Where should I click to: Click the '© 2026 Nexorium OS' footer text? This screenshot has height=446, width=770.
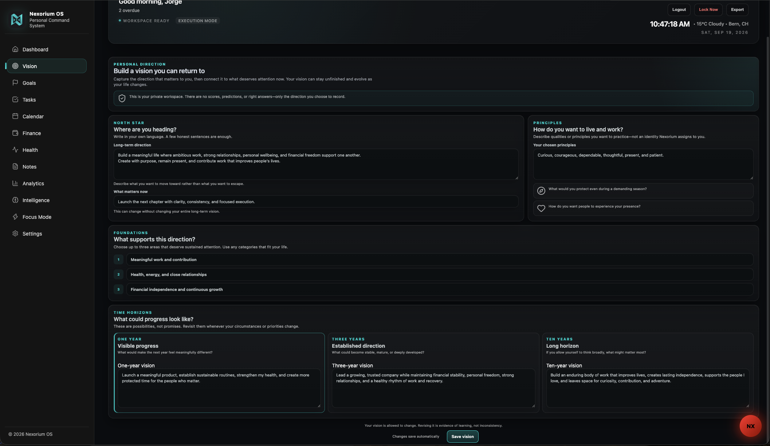point(31,434)
